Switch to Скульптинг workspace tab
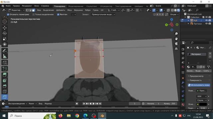This screenshot has width=213, height=119. 92,6
